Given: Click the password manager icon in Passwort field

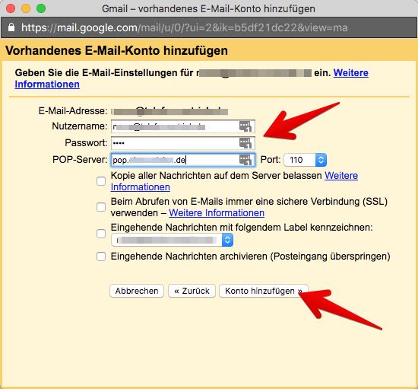Looking at the screenshot, I should (x=245, y=143).
